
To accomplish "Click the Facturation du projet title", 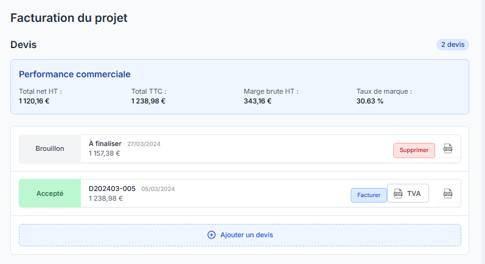I will click(x=69, y=18).
